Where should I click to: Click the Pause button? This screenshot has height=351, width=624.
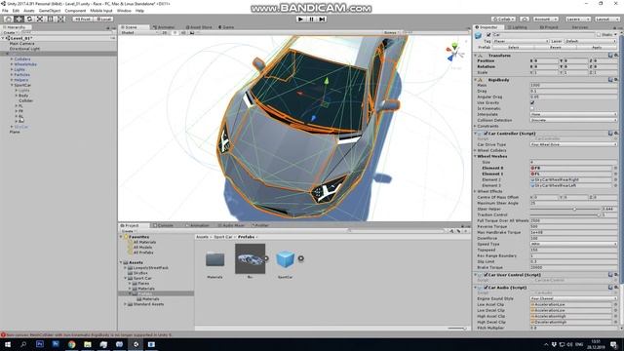pos(312,19)
